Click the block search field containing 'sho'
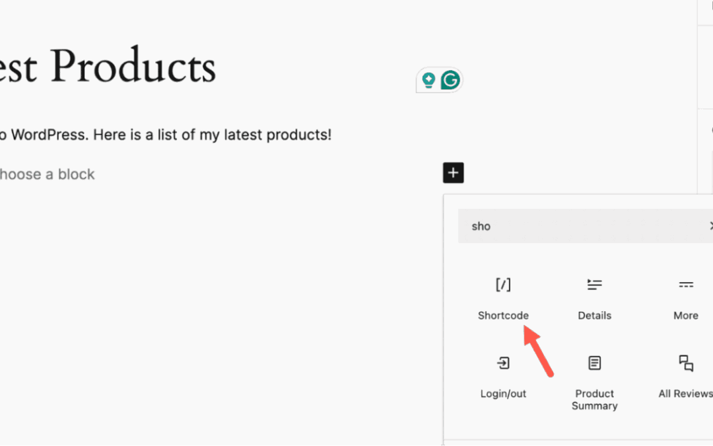This screenshot has width=713, height=446. [x=581, y=226]
